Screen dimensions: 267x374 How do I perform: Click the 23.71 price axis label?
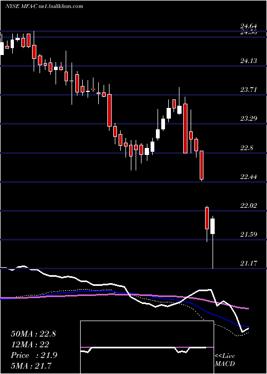point(249,90)
